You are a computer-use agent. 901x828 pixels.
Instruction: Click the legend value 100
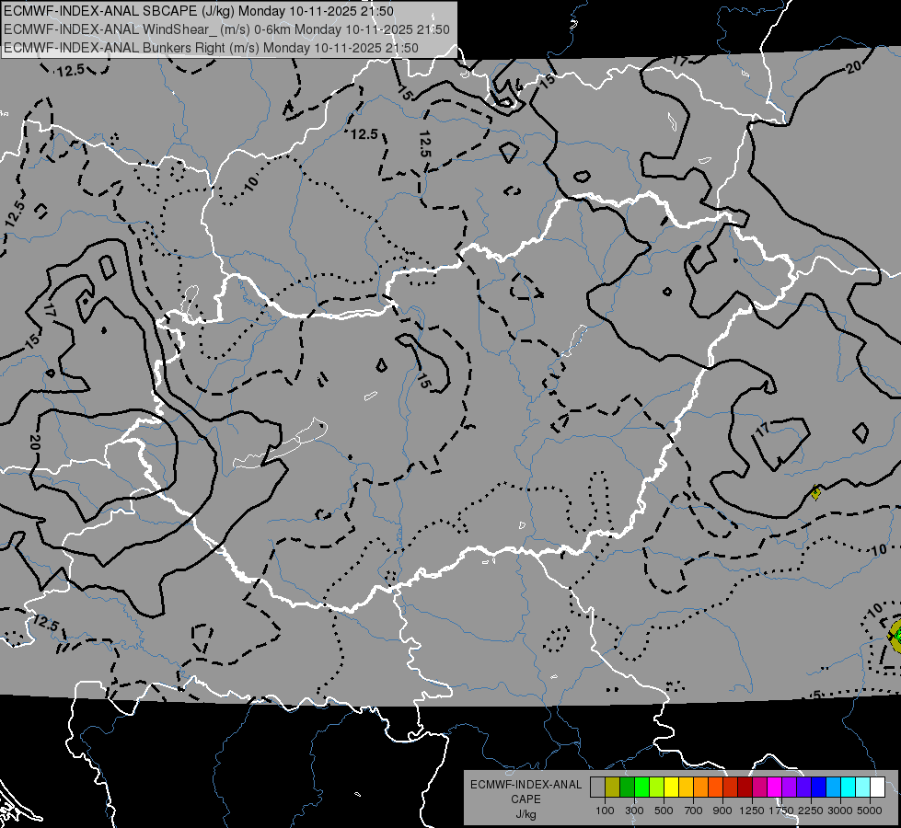[x=605, y=811]
